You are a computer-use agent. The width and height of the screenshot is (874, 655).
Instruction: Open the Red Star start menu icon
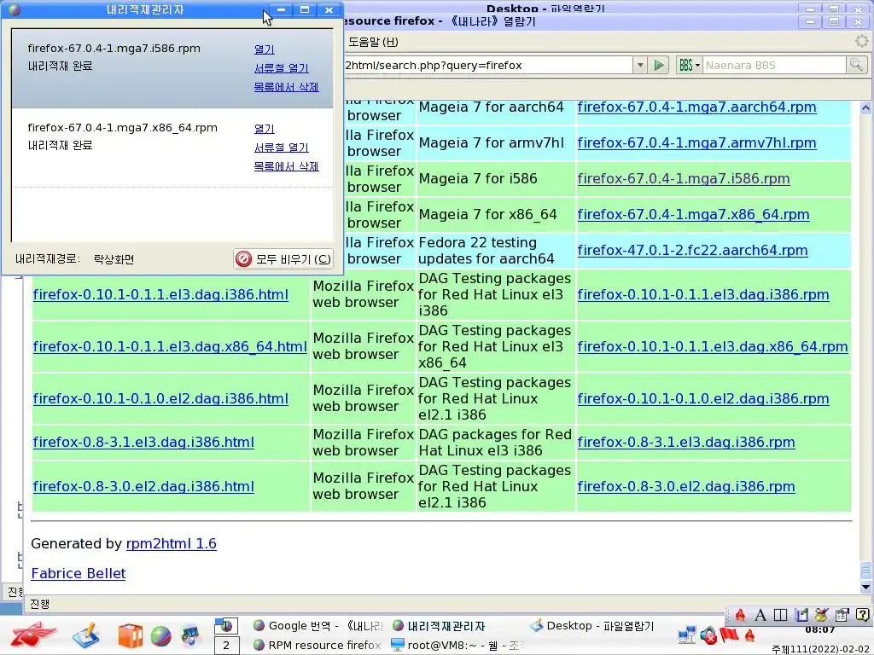33,634
